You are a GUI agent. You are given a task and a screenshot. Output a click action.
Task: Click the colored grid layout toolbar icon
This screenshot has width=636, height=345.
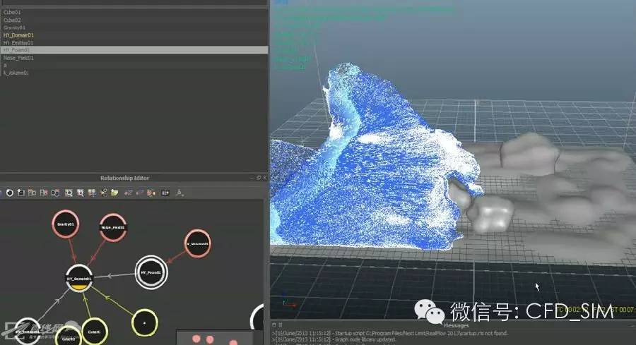coord(92,193)
